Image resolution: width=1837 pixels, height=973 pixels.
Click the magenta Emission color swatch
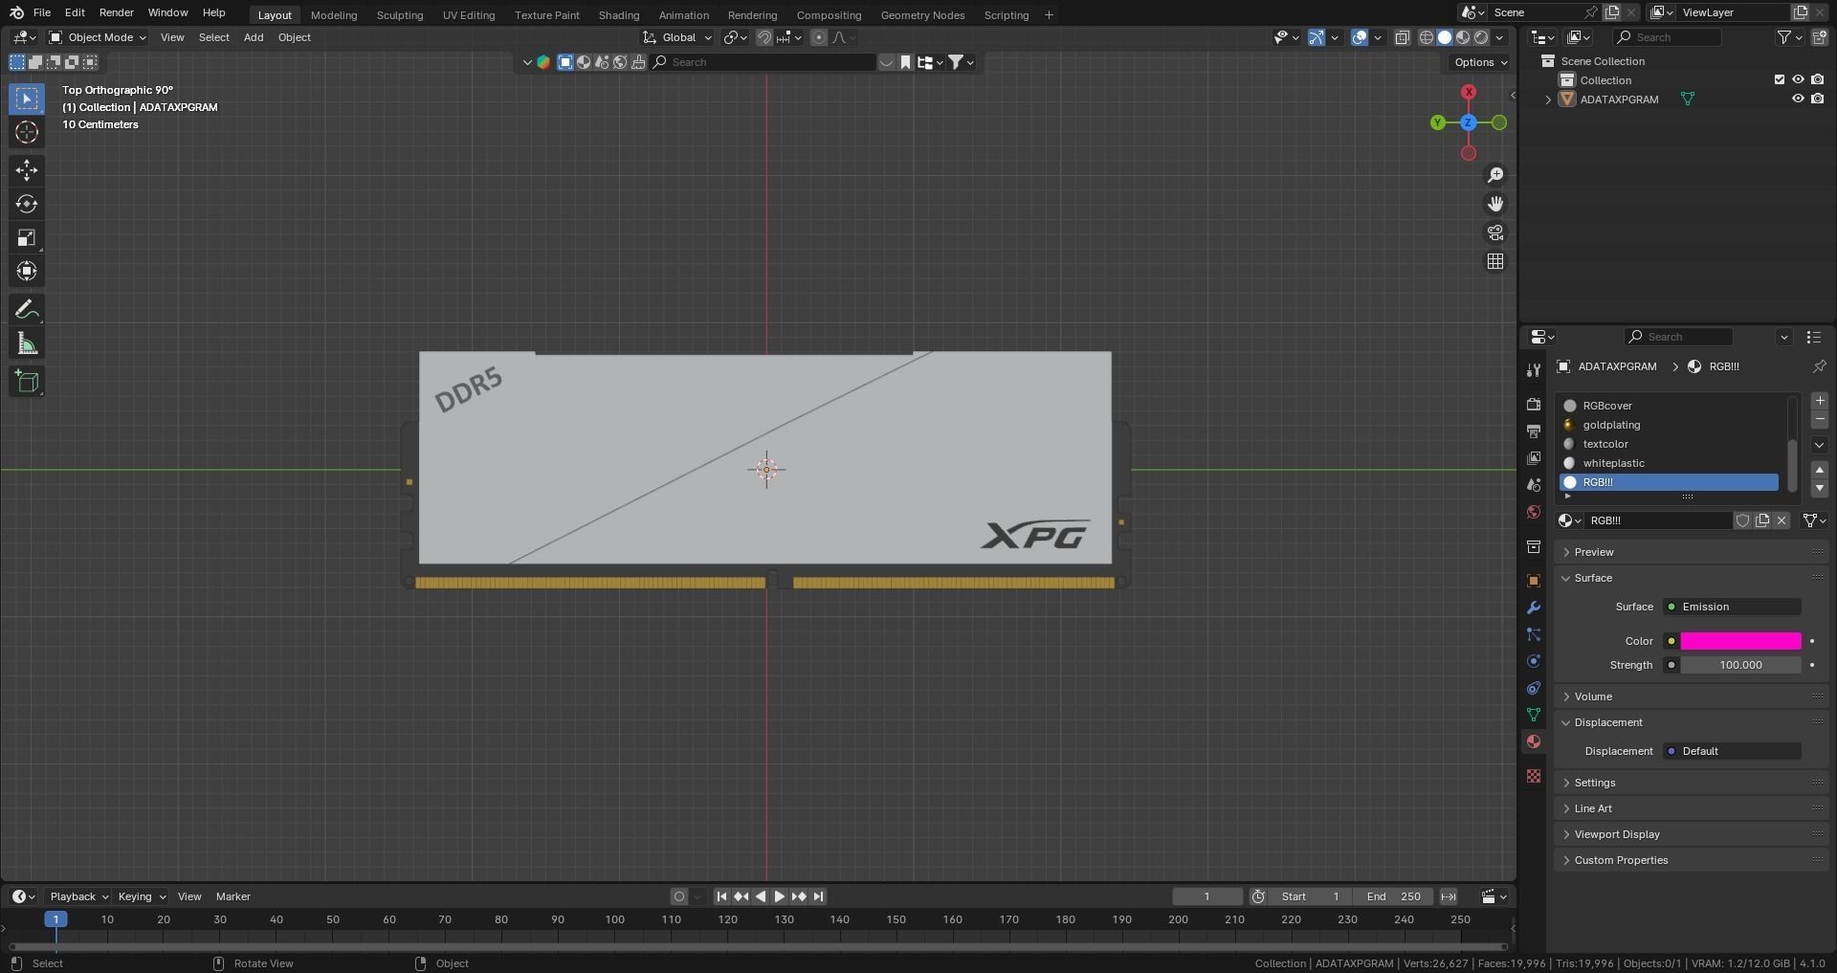tap(1740, 641)
